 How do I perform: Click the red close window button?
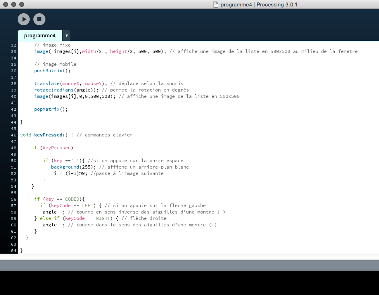click(6, 4)
